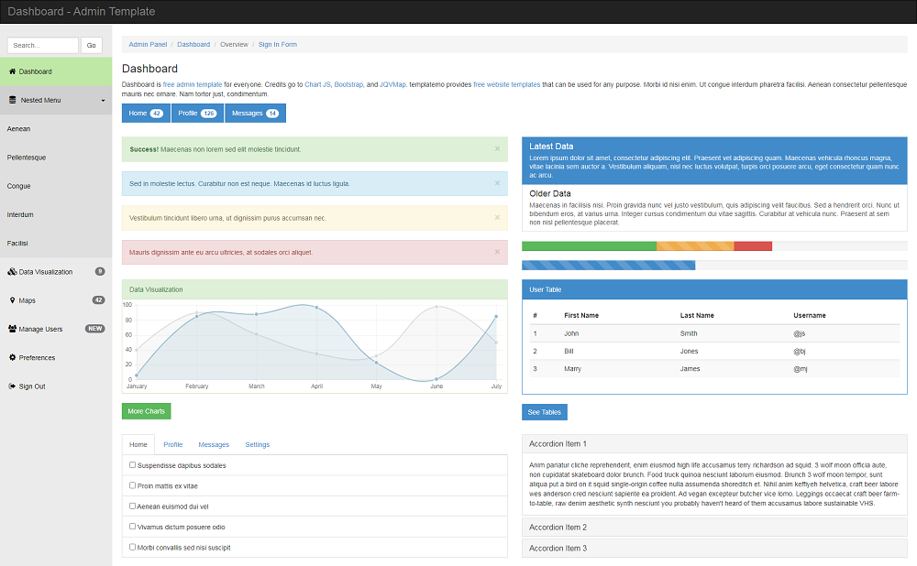Collapse Accordion Item 1
The height and width of the screenshot is (566, 917).
coord(558,444)
